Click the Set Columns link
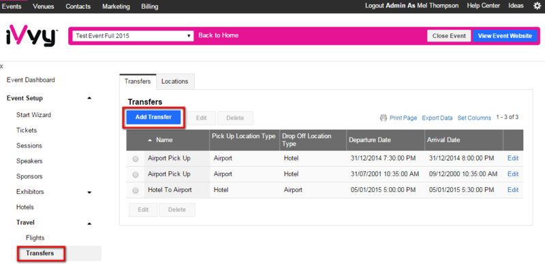 [474, 118]
